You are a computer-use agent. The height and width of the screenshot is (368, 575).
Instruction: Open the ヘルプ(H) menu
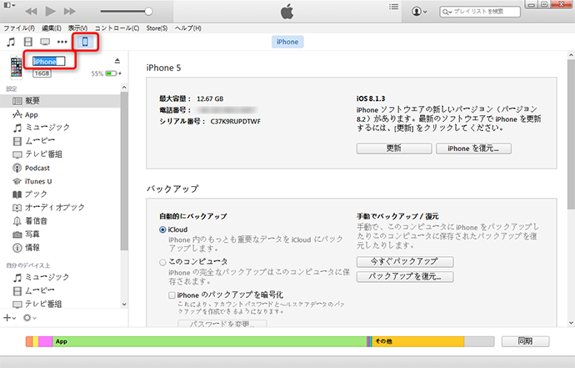pos(187,28)
